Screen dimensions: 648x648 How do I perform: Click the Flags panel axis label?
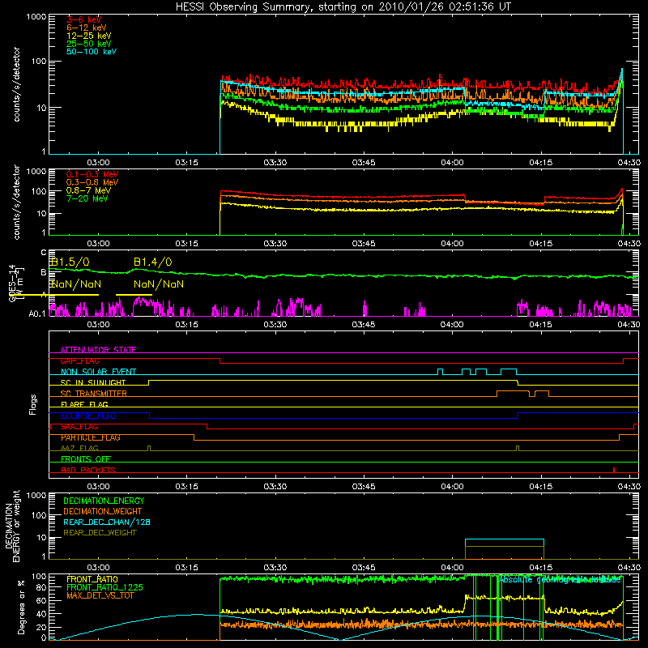(x=33, y=404)
